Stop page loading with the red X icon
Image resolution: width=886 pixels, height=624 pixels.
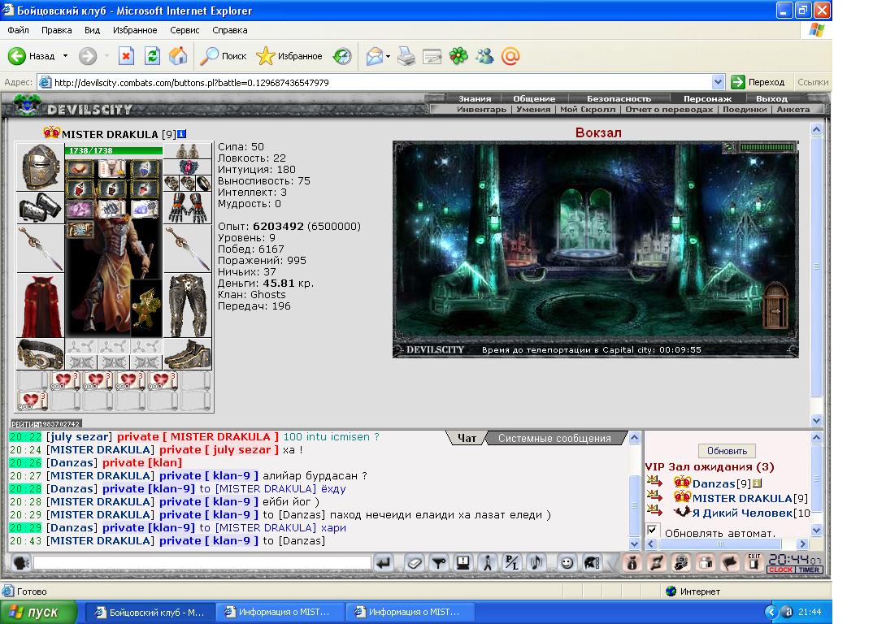[126, 56]
